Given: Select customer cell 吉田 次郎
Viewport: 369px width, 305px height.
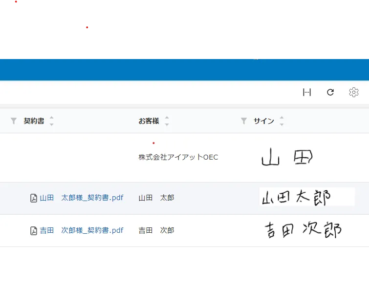Looking at the screenshot, I should click(x=156, y=230).
